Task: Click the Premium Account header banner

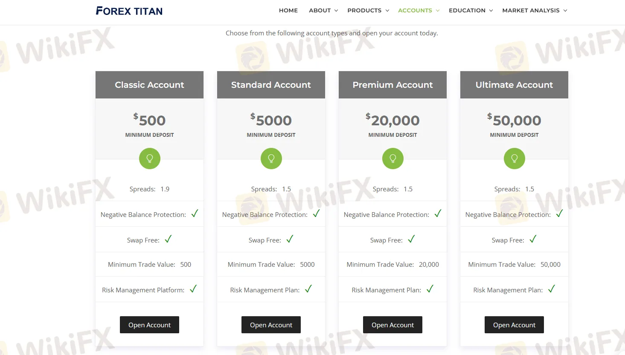Action: (x=392, y=84)
